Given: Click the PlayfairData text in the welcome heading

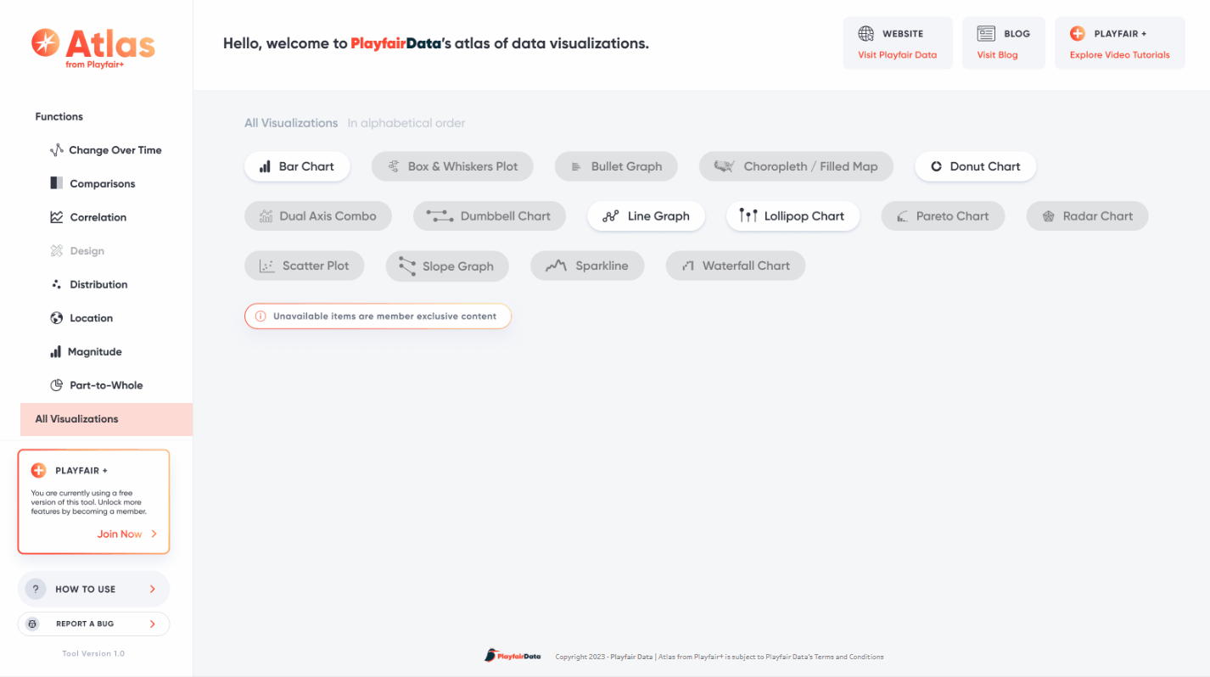Looking at the screenshot, I should [396, 43].
